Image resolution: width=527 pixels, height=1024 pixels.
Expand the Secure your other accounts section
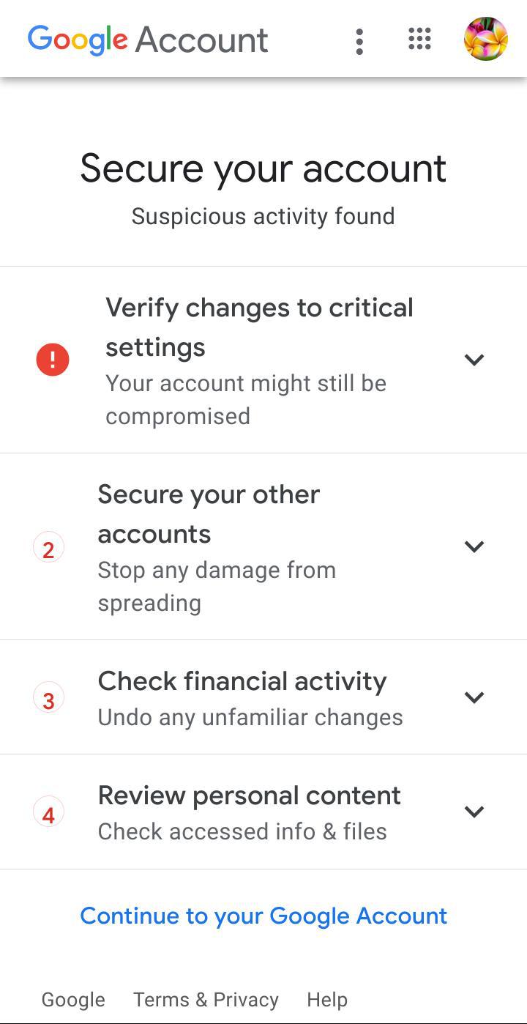click(x=474, y=546)
